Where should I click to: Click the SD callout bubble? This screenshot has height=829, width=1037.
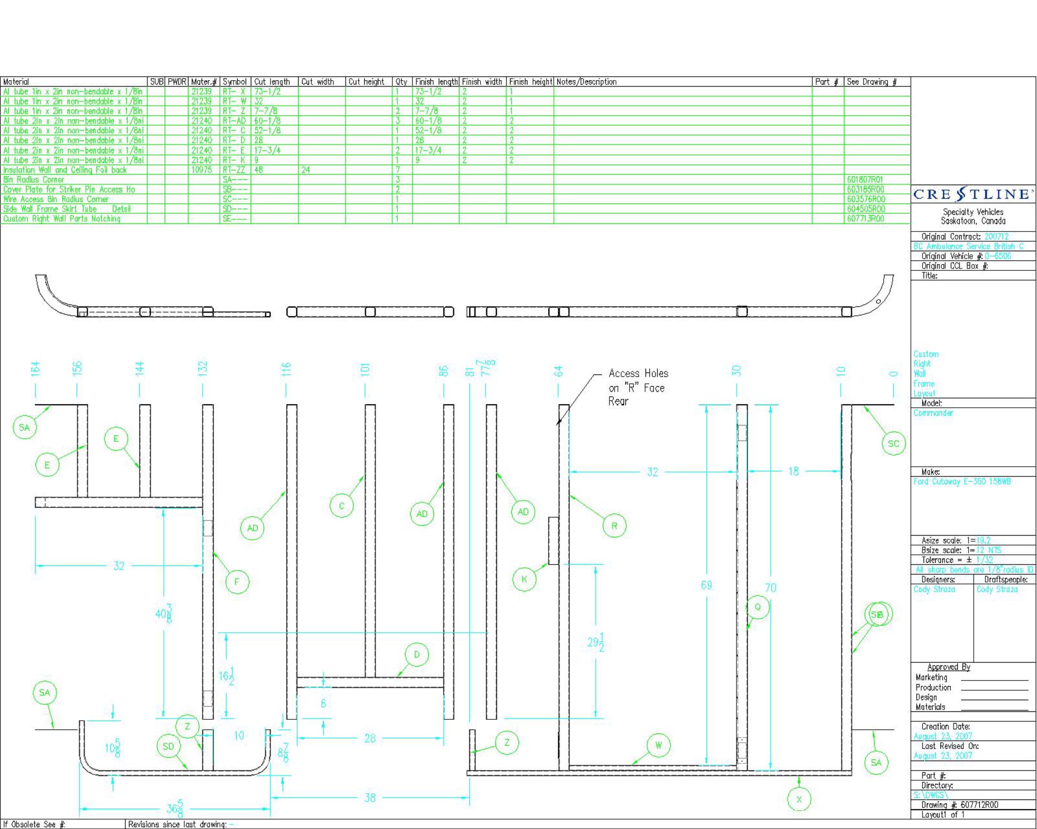click(x=168, y=747)
